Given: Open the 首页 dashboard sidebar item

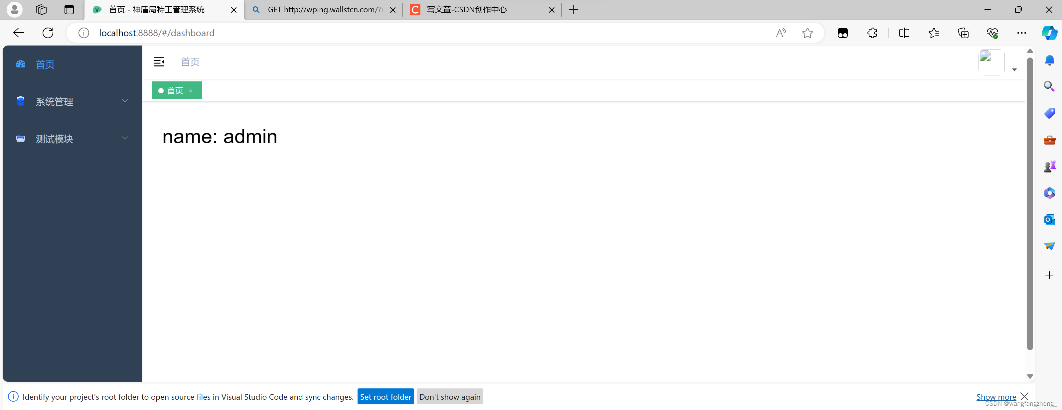Looking at the screenshot, I should pos(72,64).
